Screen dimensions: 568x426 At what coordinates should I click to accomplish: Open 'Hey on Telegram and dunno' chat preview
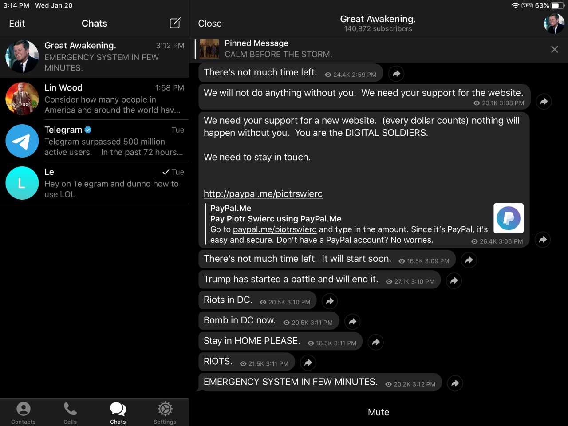(111, 189)
